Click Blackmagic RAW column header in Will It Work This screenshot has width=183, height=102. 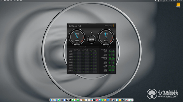point(77,49)
